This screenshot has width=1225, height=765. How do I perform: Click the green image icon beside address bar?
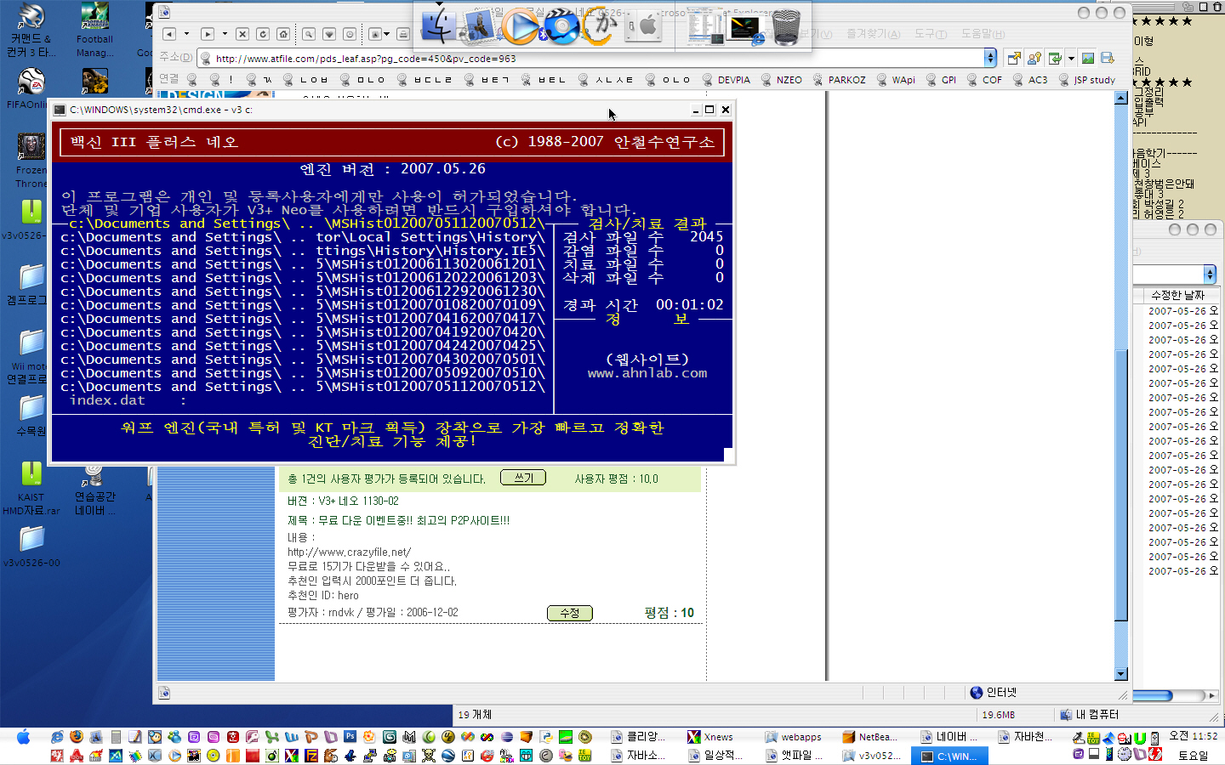point(1088,59)
